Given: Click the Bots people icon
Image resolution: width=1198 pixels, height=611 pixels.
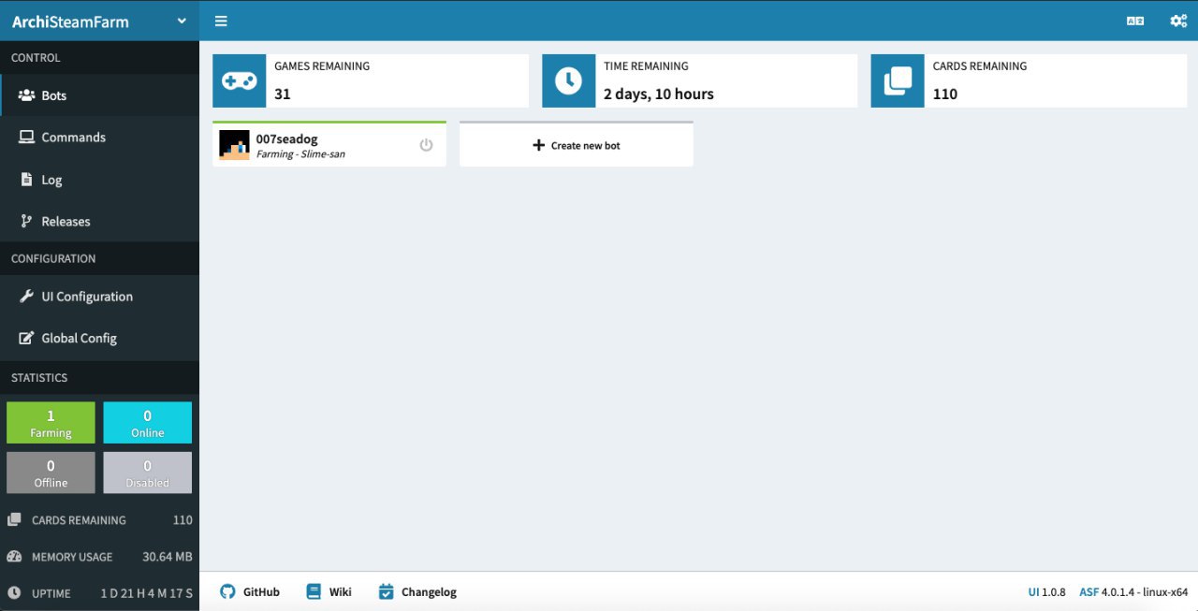Looking at the screenshot, I should coord(26,95).
